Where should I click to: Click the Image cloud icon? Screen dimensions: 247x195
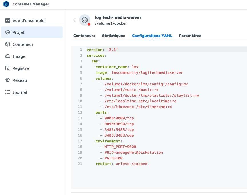(x=8, y=56)
